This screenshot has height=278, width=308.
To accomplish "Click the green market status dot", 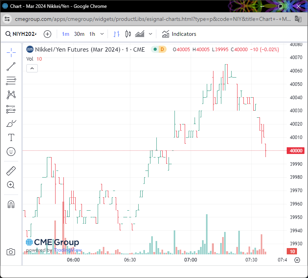I will [155, 49].
